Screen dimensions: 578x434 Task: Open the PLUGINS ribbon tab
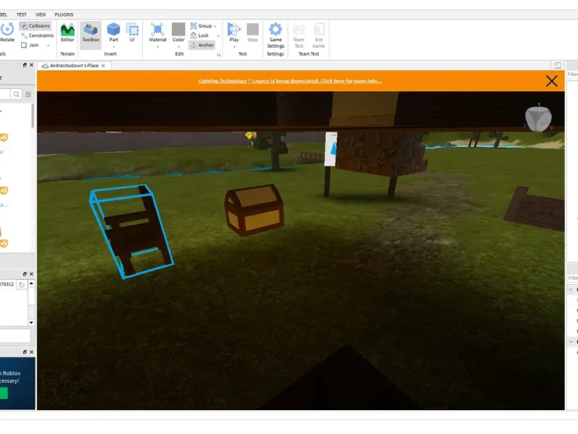coord(64,14)
